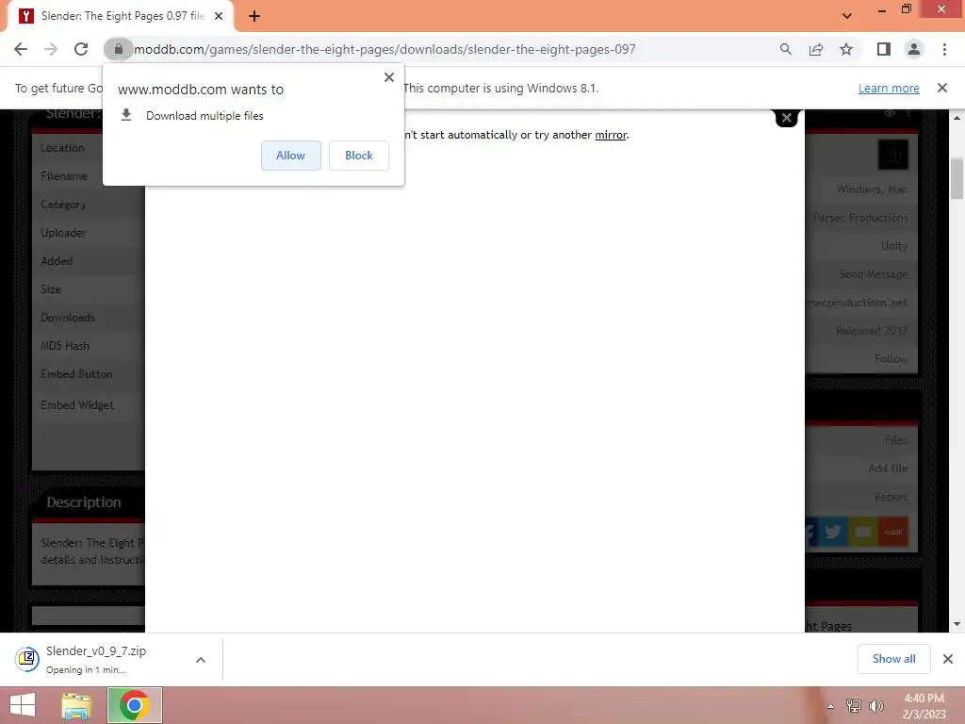View site info via lock icon
Viewport: 965px width, 724px height.
[x=118, y=49]
